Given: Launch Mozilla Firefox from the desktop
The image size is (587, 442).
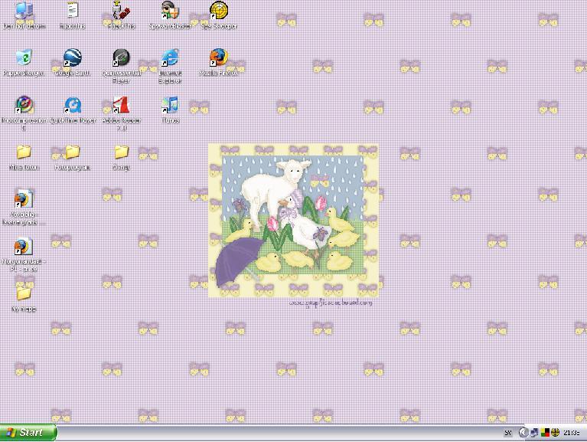Looking at the screenshot, I should pos(219,58).
